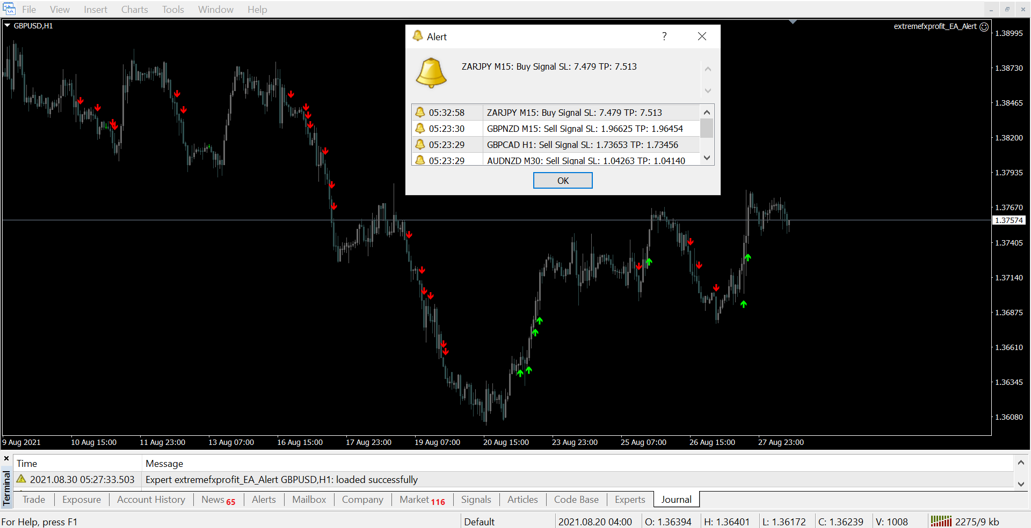Click the smiley icon beside extremefxprofit_EA_Alert
This screenshot has height=528, width=1031.
[984, 27]
